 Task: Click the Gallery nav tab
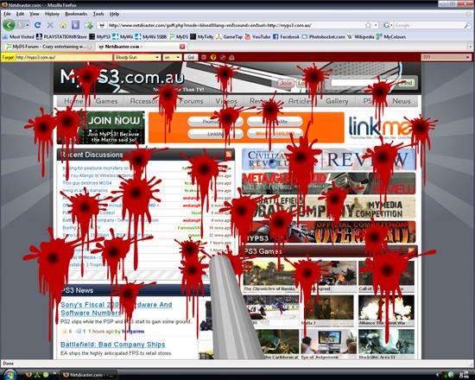[337, 101]
